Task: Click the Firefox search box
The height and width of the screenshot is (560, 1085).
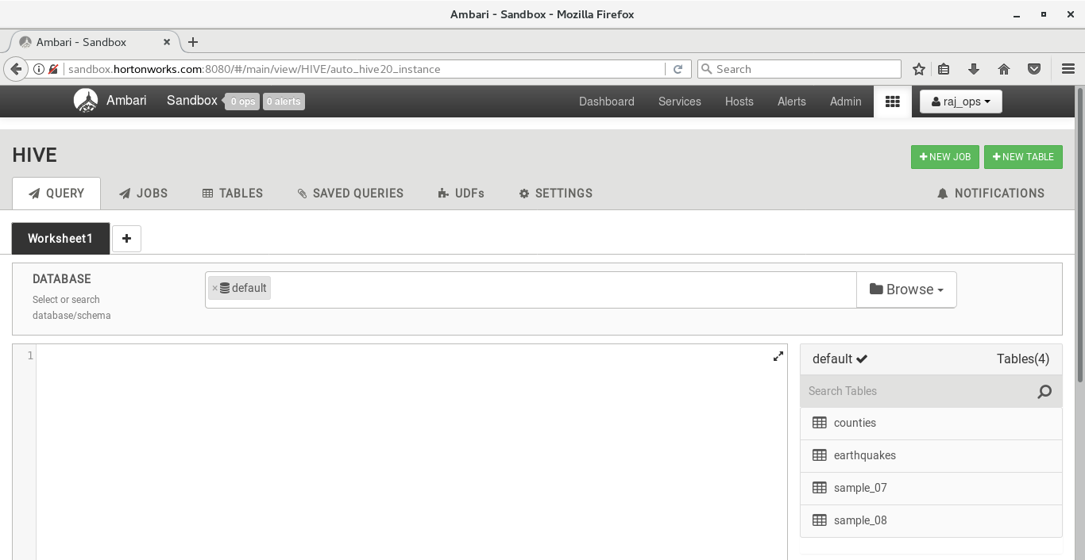Action: (x=800, y=69)
